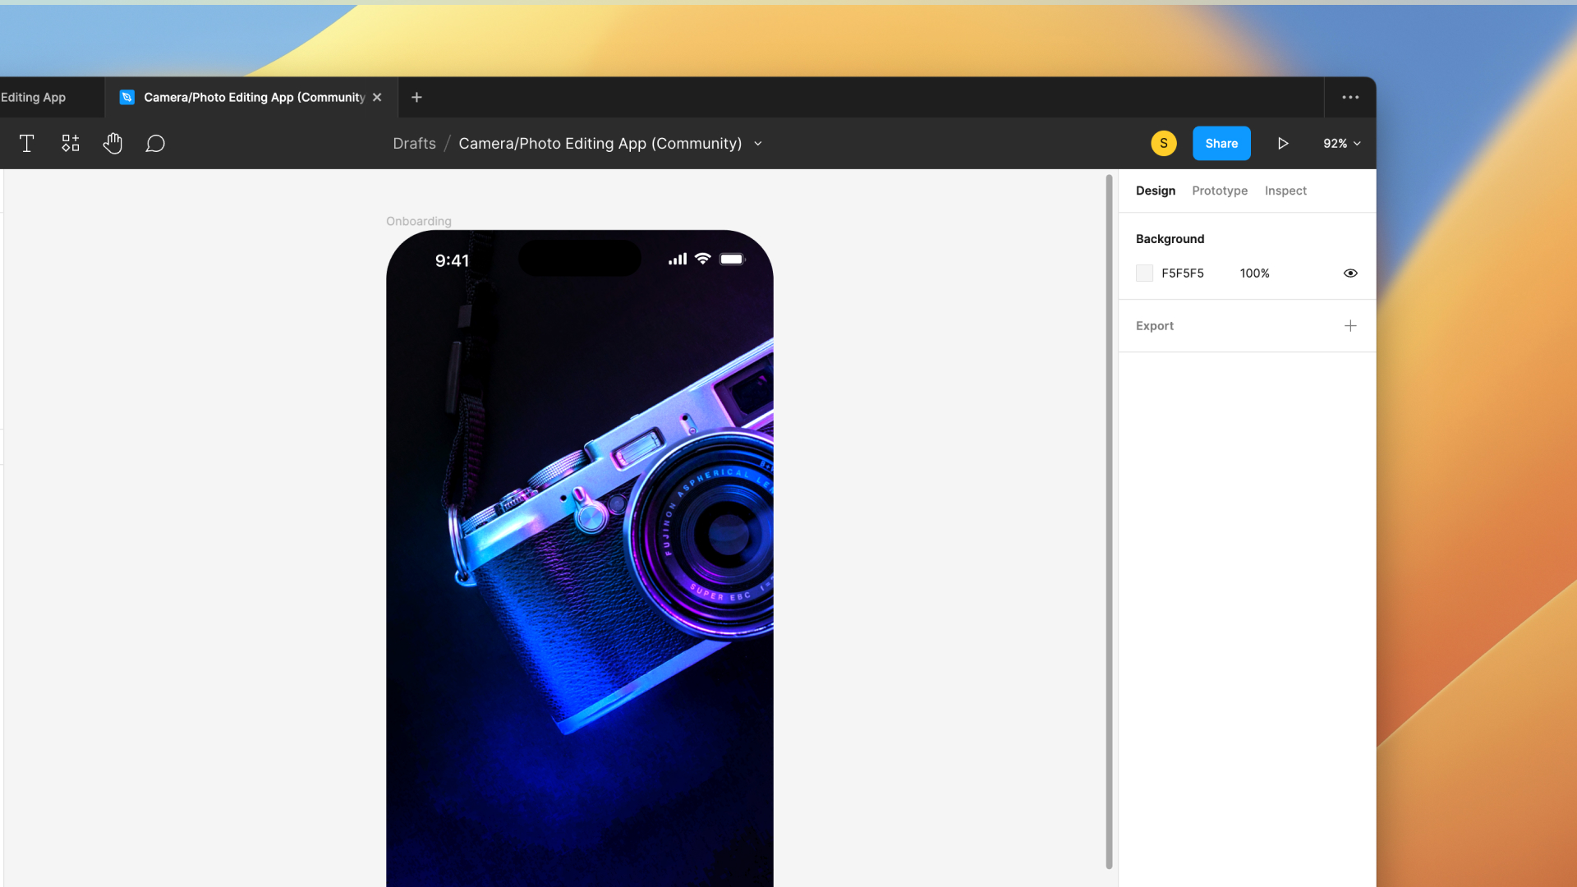Click the Wi-Fi icon in phone status bar
The image size is (1577, 887).
point(702,259)
